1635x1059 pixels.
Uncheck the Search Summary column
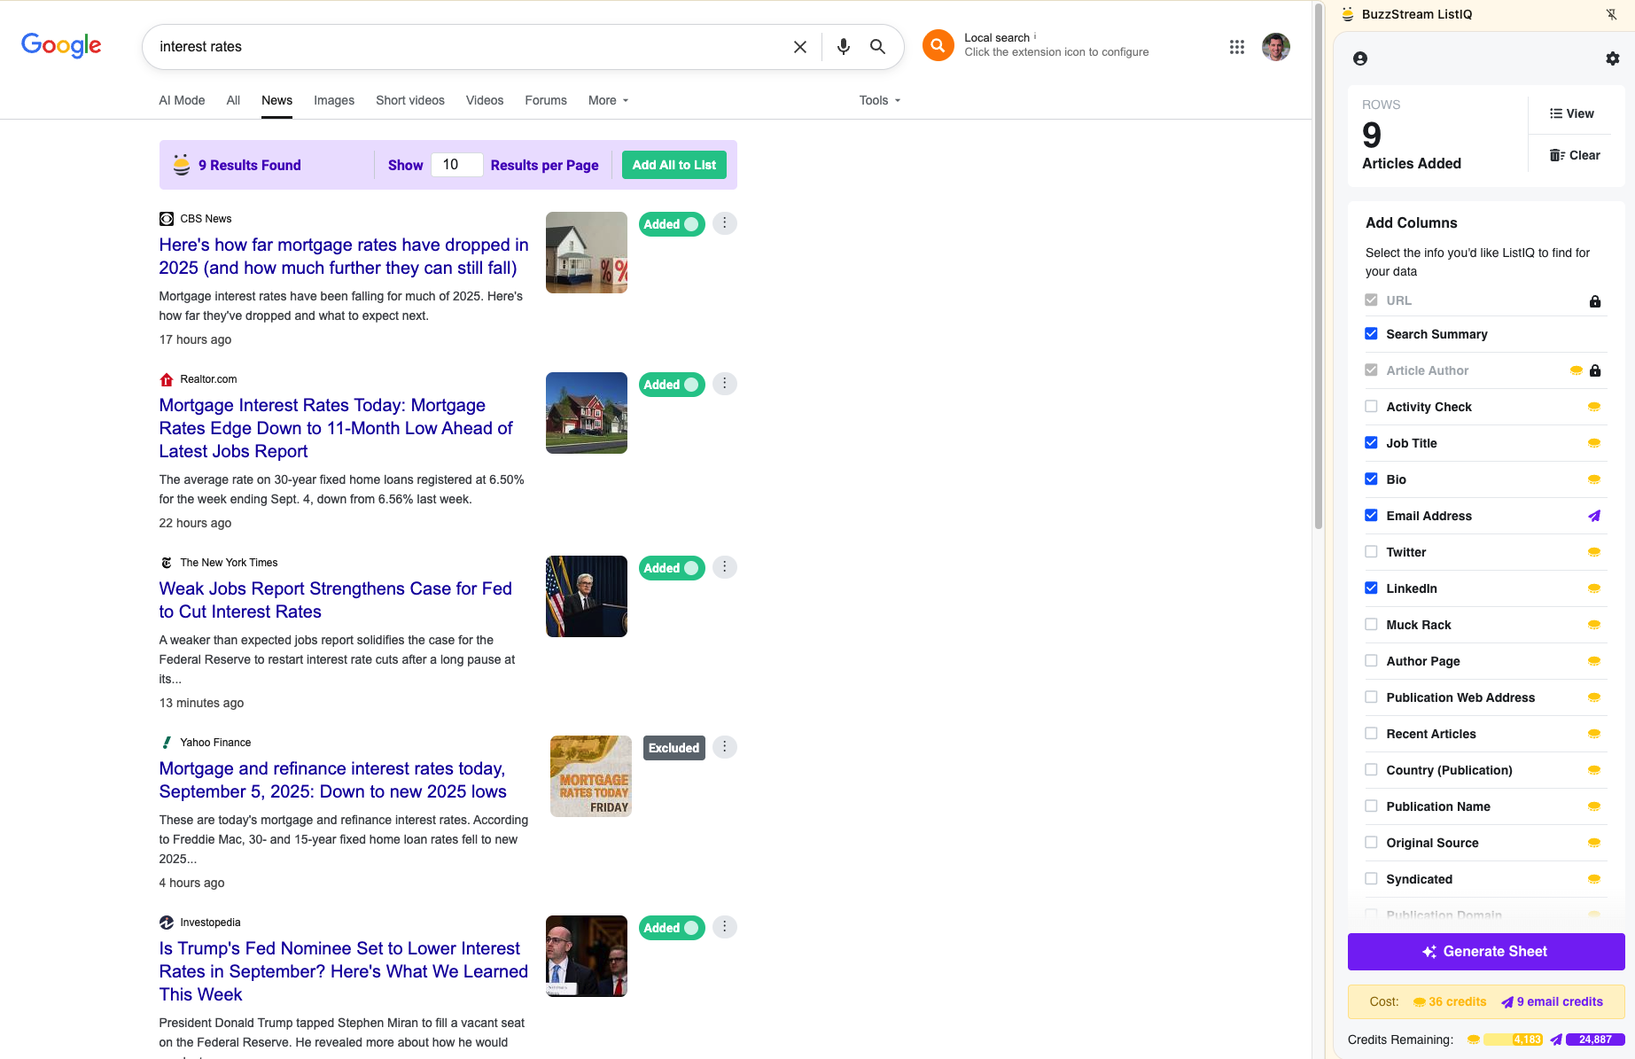(x=1371, y=334)
